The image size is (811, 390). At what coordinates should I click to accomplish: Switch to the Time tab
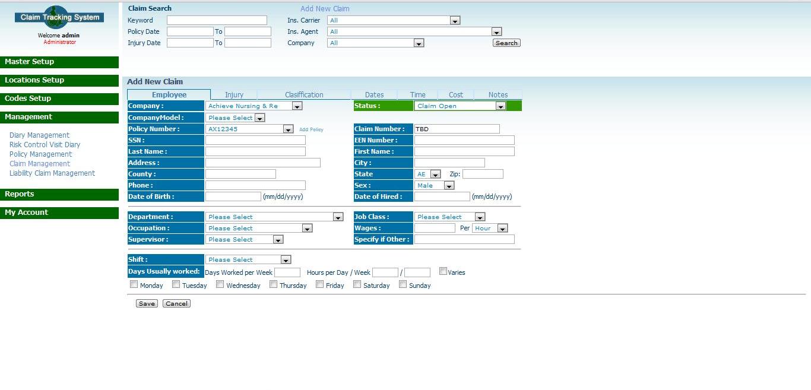pos(418,94)
